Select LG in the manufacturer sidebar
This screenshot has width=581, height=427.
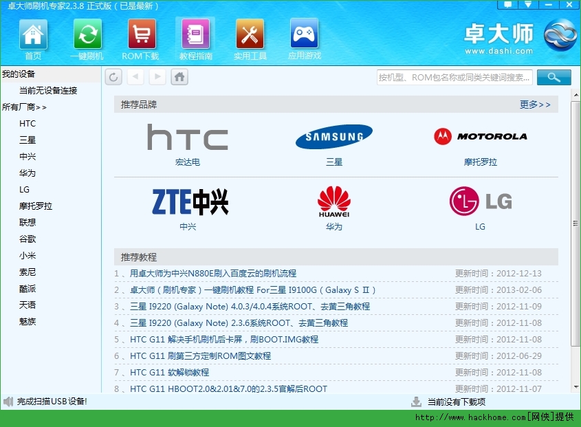pyautogui.click(x=25, y=189)
